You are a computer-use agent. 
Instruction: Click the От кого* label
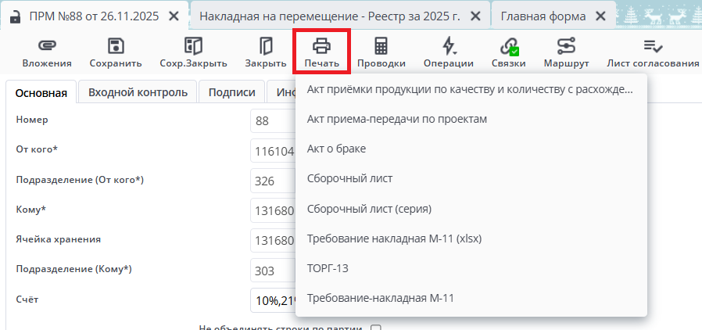click(37, 149)
